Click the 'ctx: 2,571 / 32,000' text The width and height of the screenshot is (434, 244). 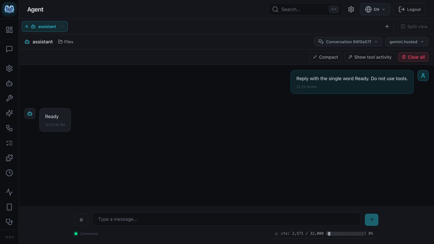coord(302,233)
